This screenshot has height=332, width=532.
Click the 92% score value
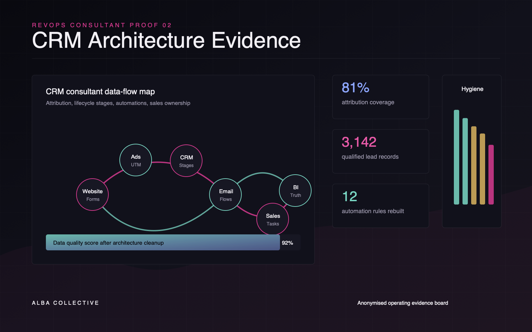point(287,243)
